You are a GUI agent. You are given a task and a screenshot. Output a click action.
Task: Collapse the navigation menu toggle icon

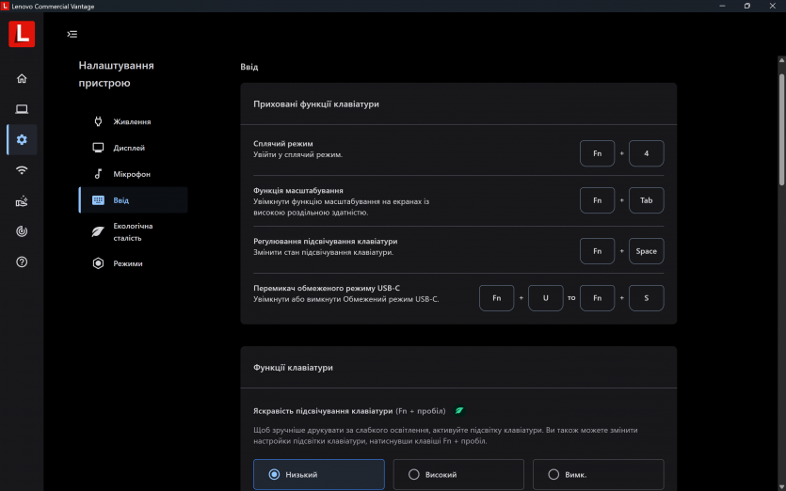[x=72, y=34]
